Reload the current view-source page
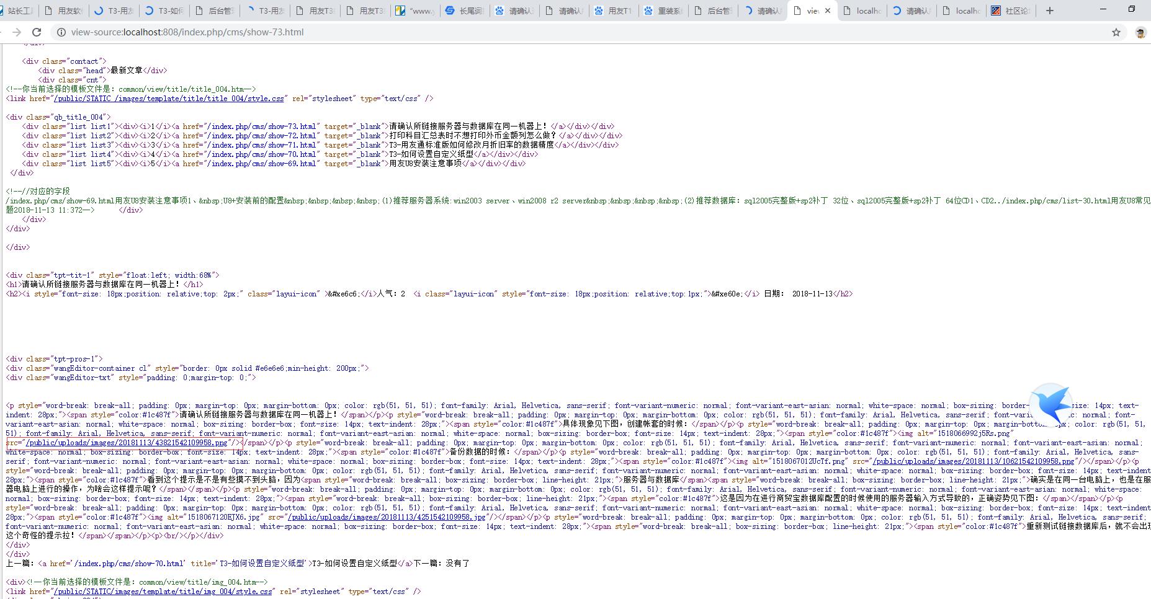Screen dimensions: 1151x599 point(37,32)
